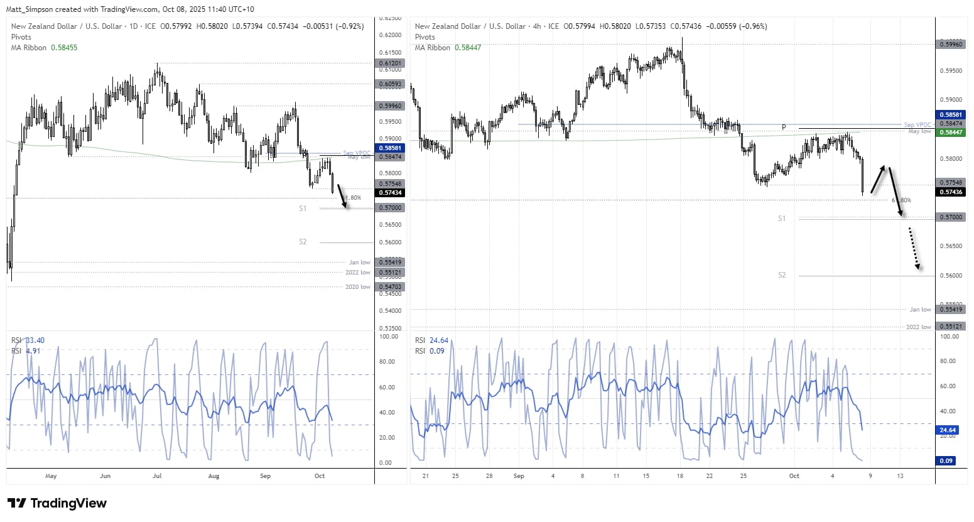This screenshot has width=974, height=522.
Task: Click the 0.57436 price tag on 4h chart
Action: click(x=951, y=192)
